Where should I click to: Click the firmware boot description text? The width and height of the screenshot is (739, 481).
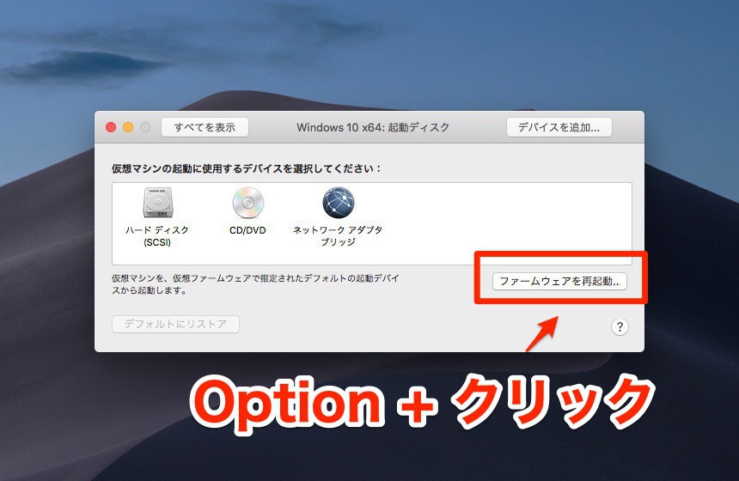click(255, 284)
